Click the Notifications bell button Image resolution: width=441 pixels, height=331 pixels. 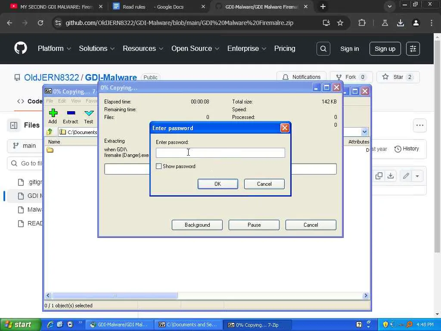[x=301, y=77]
